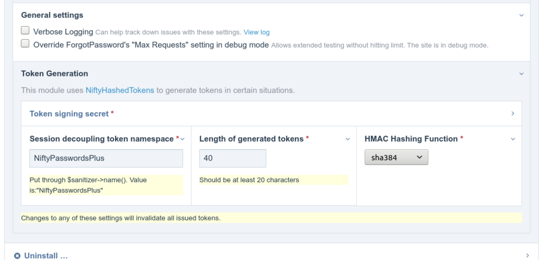Open the View log link
This screenshot has height=260, width=543.
(x=256, y=33)
